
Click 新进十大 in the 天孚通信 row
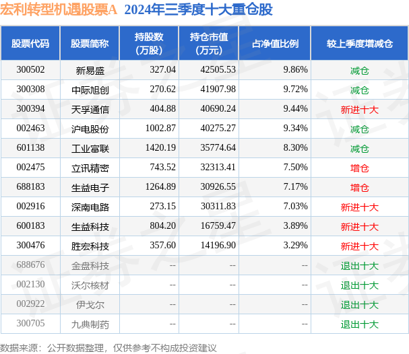click(x=359, y=110)
